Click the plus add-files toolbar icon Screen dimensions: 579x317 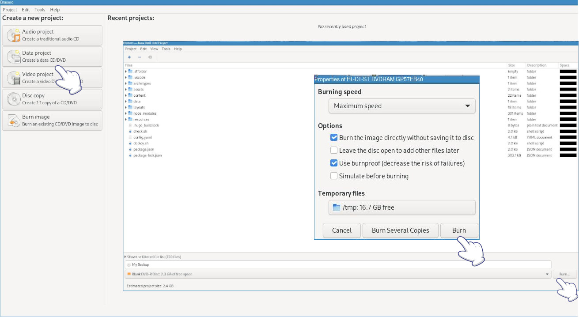[129, 57]
